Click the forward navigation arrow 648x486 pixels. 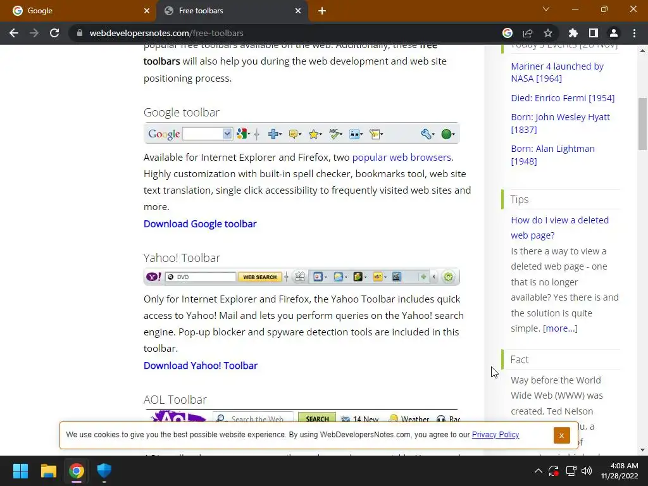coord(34,33)
